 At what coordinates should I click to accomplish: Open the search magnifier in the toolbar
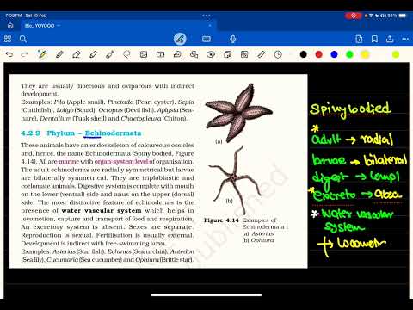23,39
